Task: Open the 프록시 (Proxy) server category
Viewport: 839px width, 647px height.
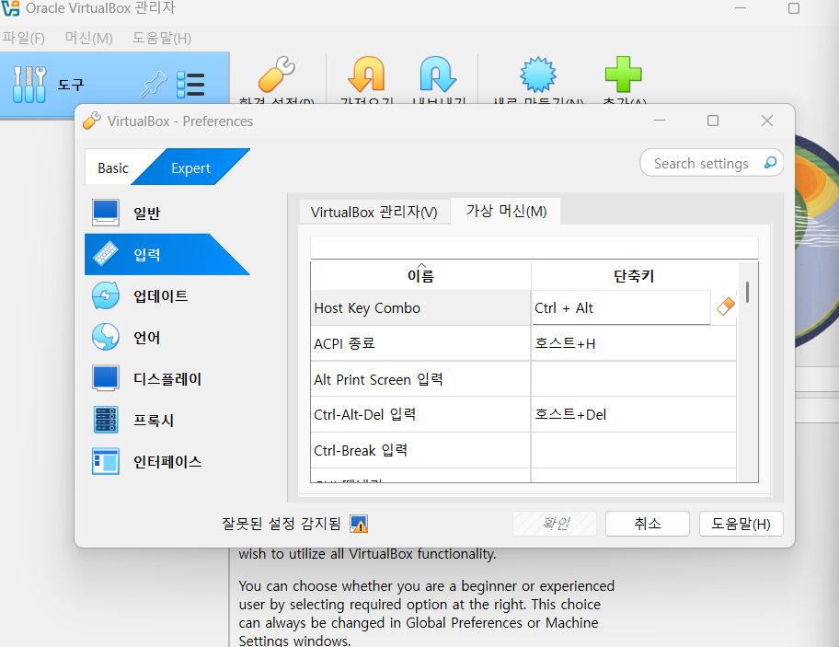Action: (167, 420)
